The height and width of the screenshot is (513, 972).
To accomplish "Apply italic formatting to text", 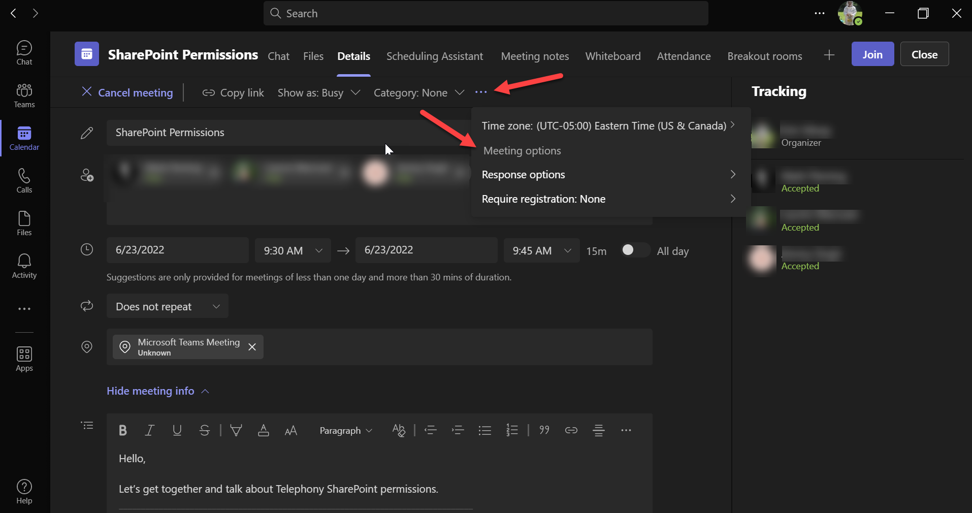I will pyautogui.click(x=149, y=431).
